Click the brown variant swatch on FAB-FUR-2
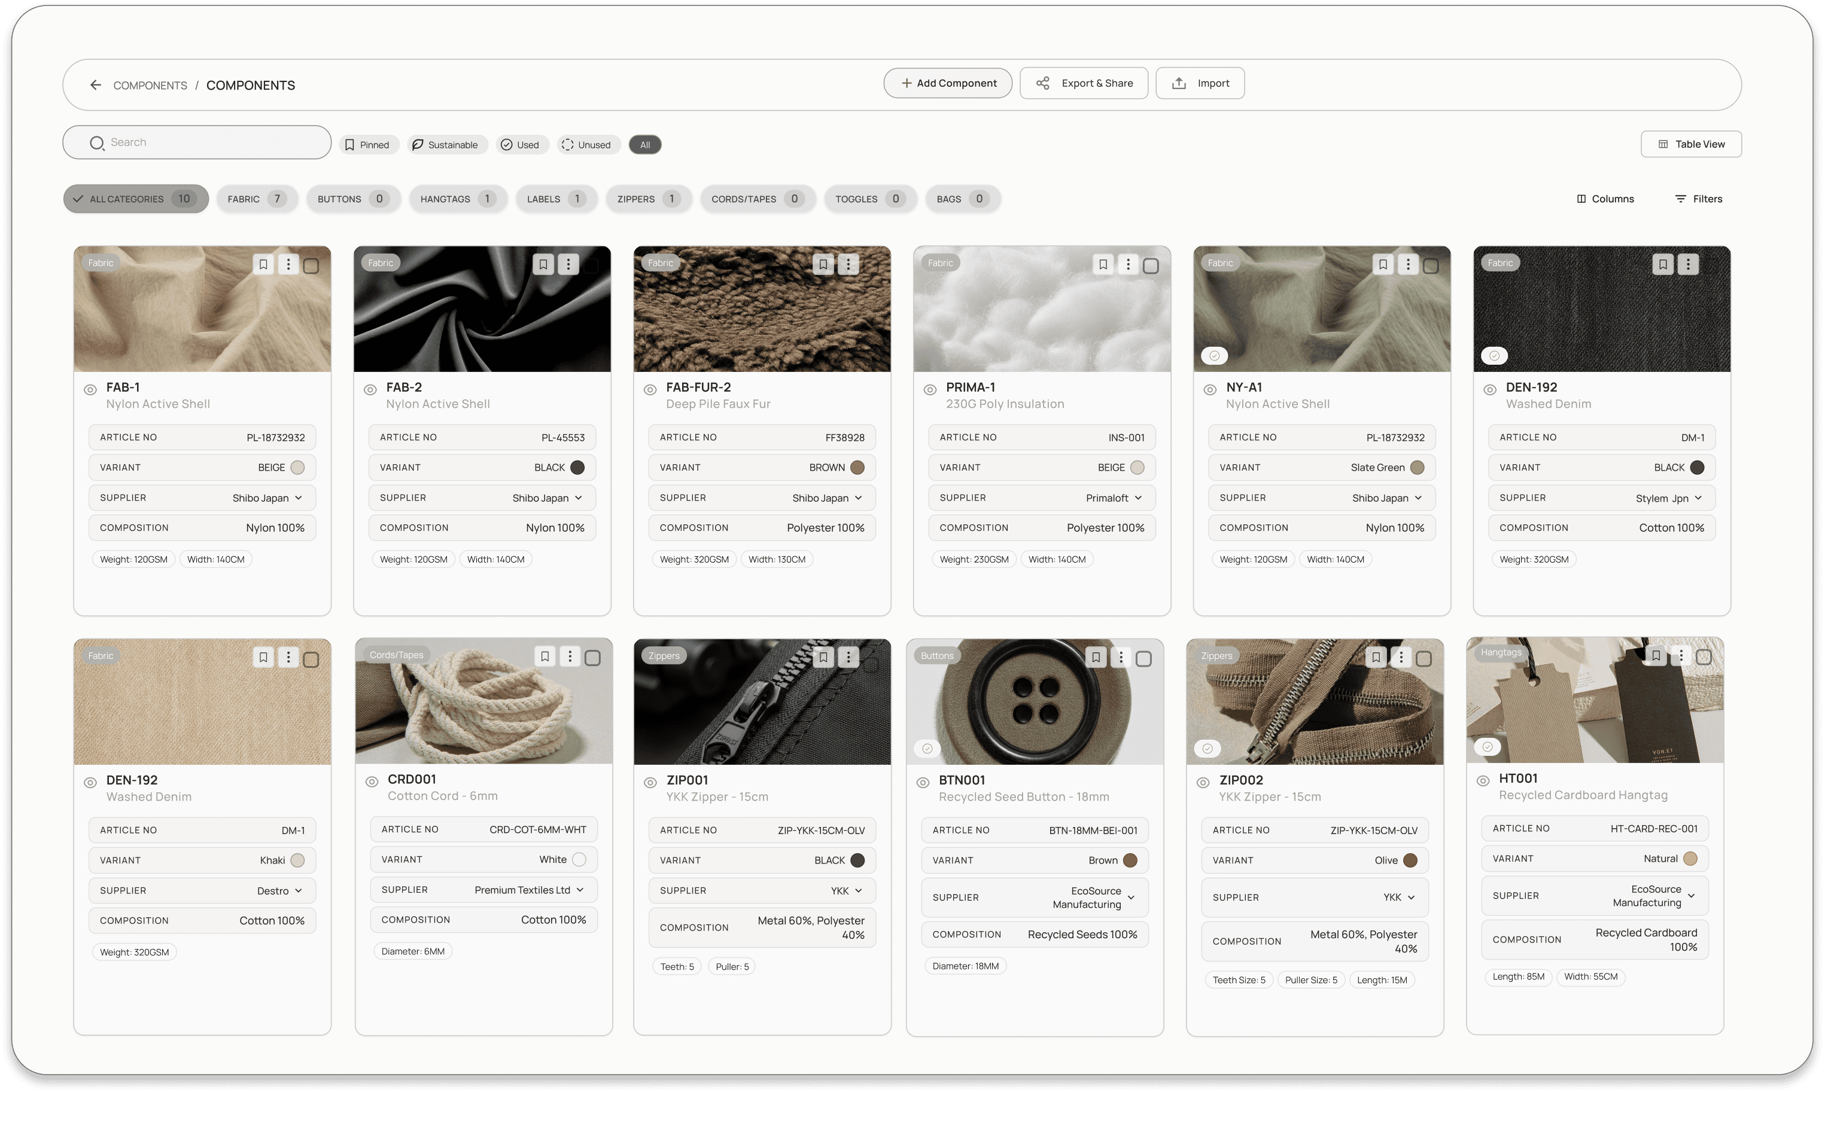 [x=857, y=468]
